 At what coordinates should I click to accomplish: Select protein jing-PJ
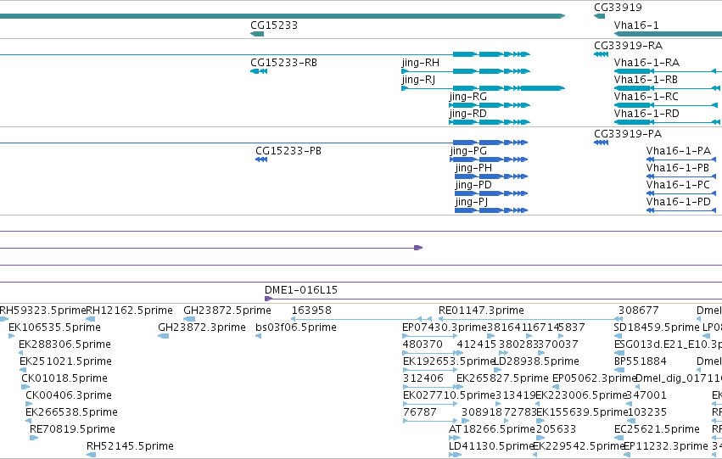click(472, 202)
